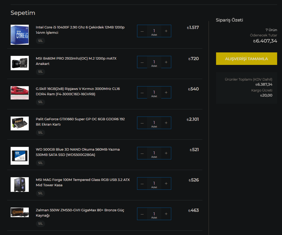Increase quantity of G.Skill Ripjaws V RAM
This screenshot has height=235, width=282.
click(166, 92)
